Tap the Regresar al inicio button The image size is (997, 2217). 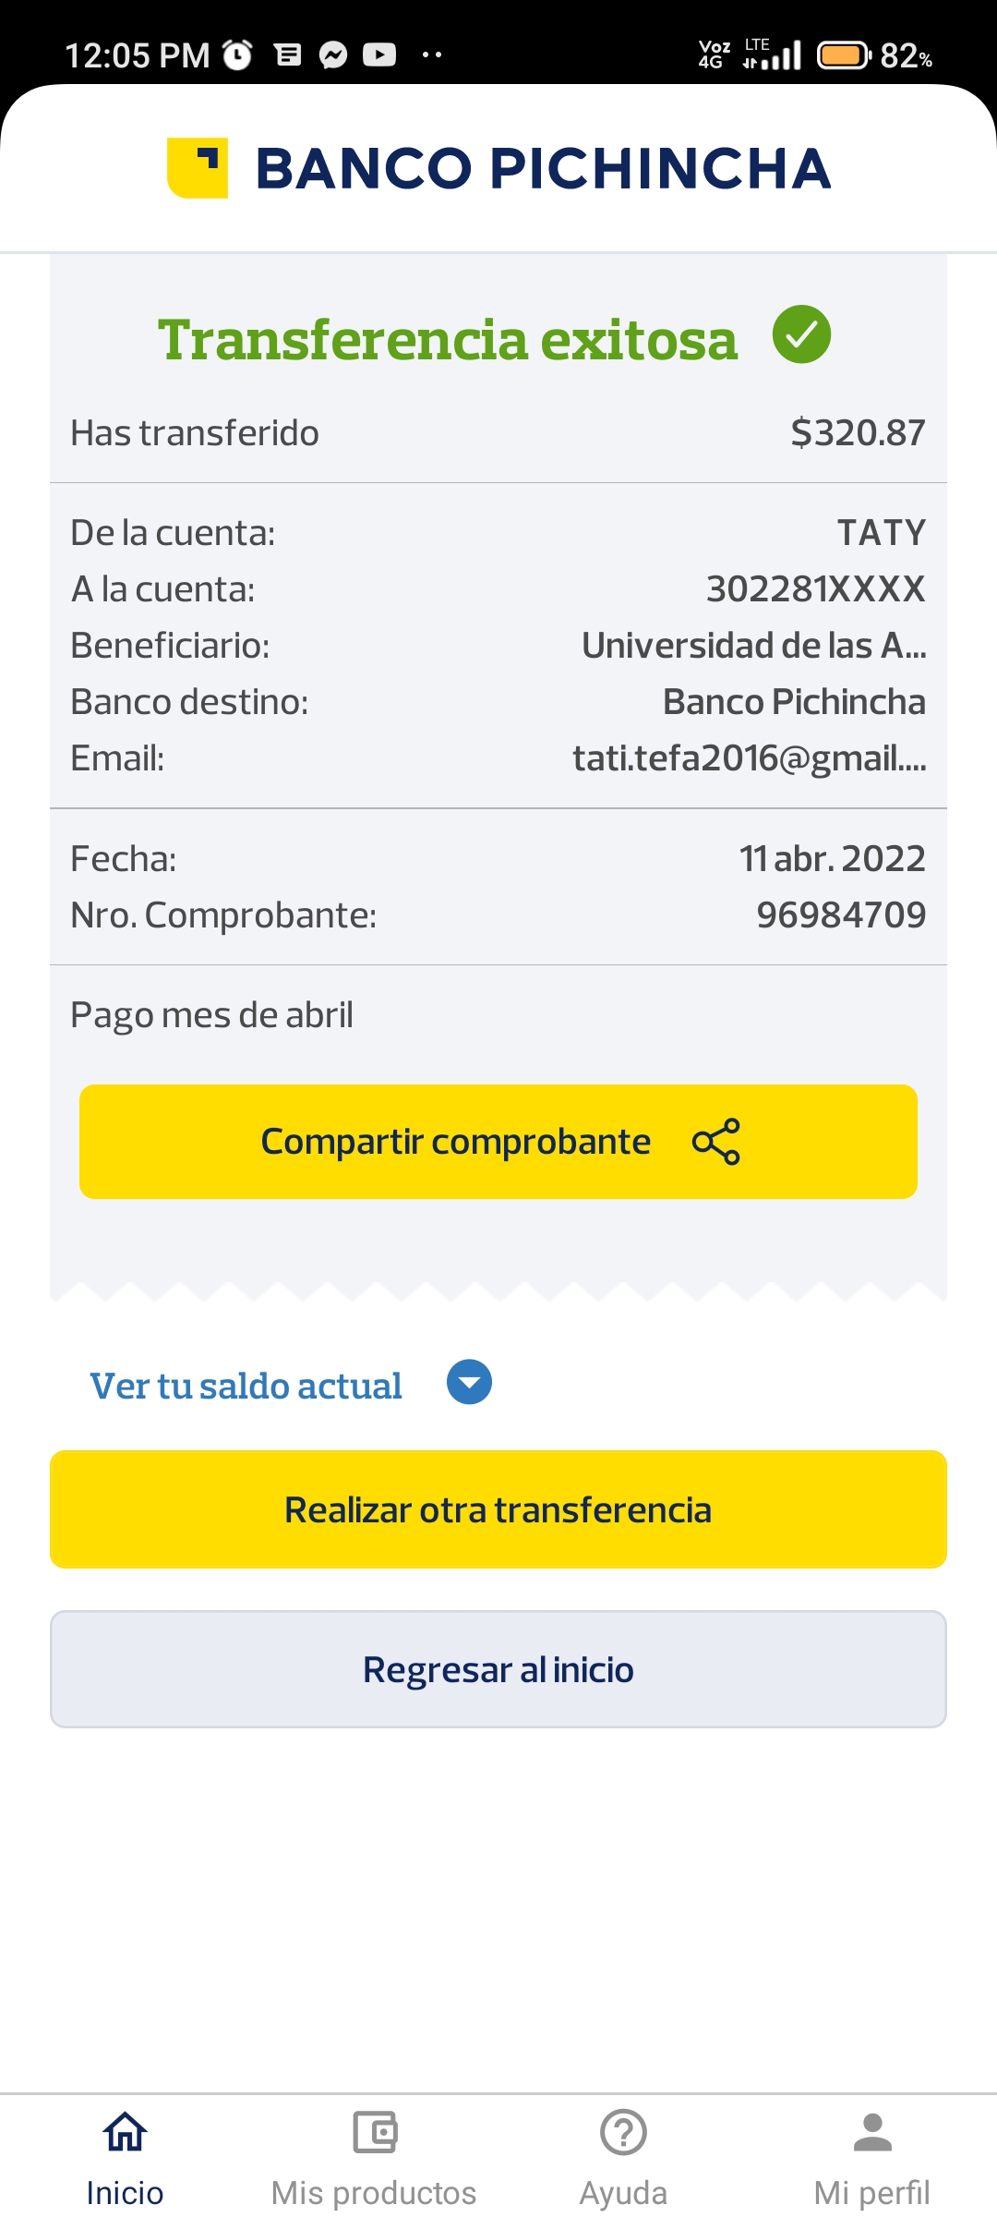(498, 1669)
